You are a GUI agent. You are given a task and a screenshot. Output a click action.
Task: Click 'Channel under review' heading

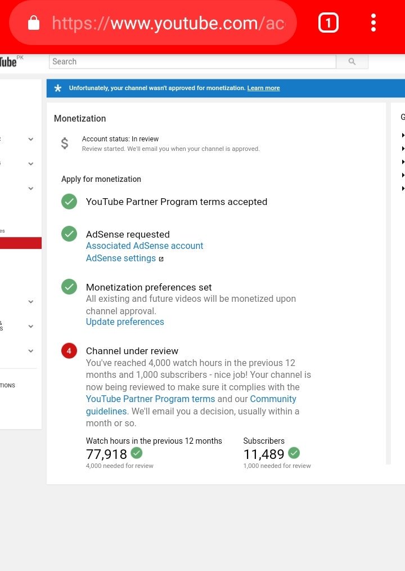[132, 351]
